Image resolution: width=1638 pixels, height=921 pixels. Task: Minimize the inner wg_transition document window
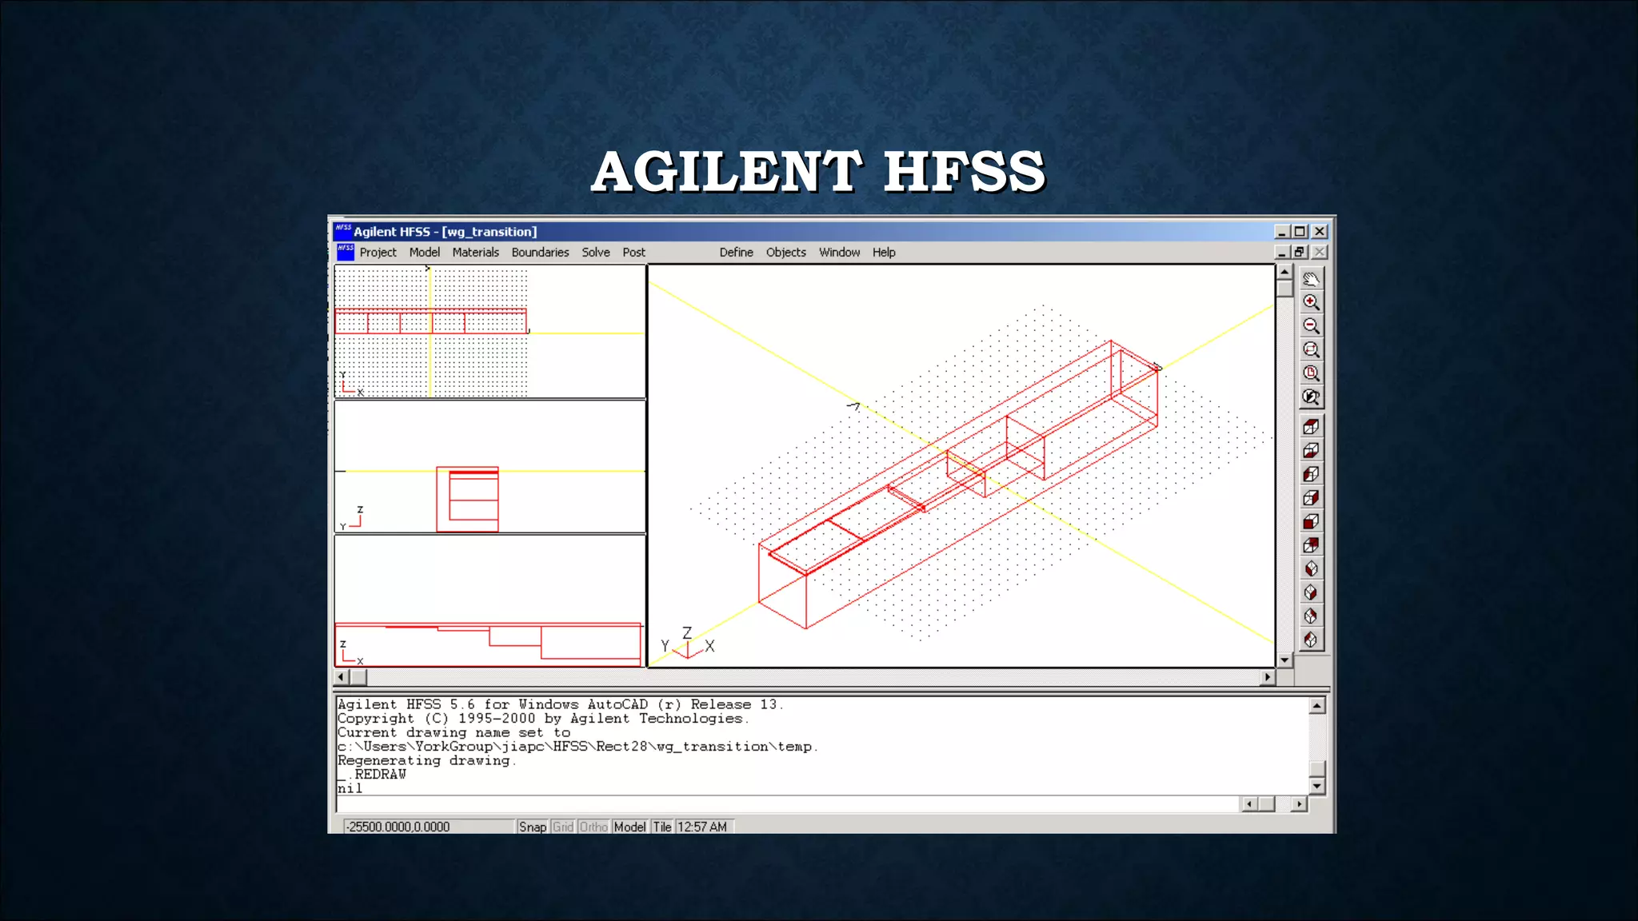[1282, 252]
